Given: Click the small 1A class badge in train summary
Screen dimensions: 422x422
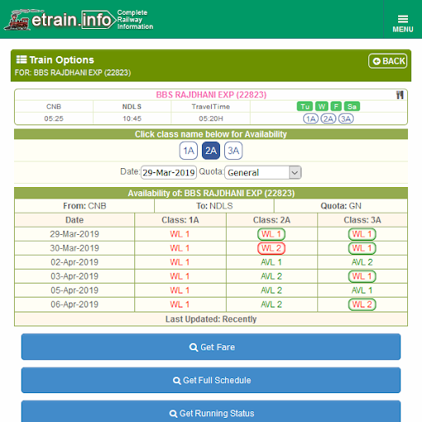Looking at the screenshot, I should coord(311,119).
